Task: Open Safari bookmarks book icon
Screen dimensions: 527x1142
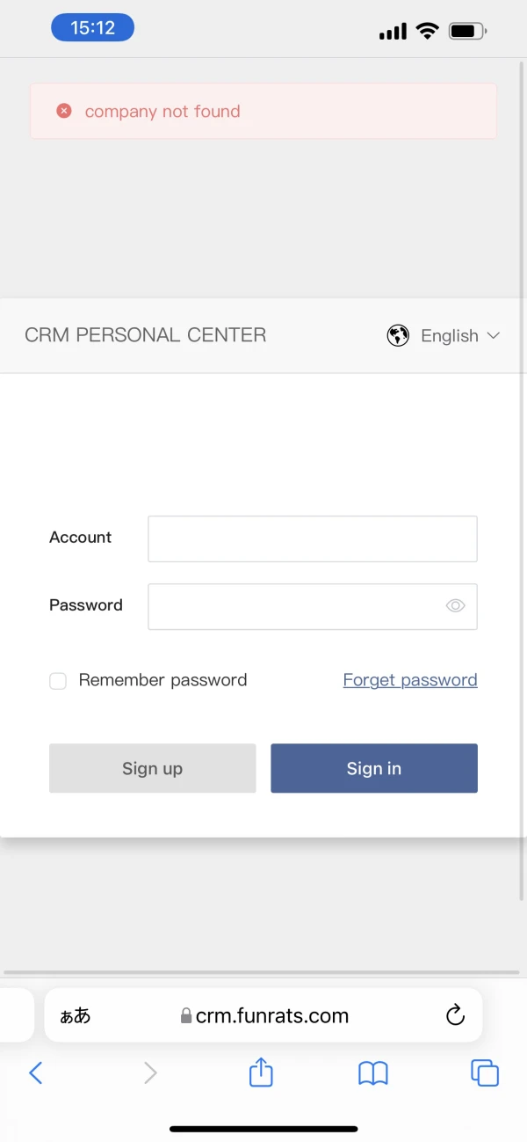Action: 373,1072
